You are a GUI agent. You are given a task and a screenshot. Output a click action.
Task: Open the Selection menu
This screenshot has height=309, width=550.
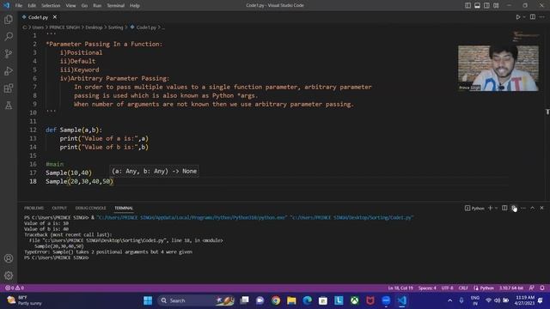51,6
